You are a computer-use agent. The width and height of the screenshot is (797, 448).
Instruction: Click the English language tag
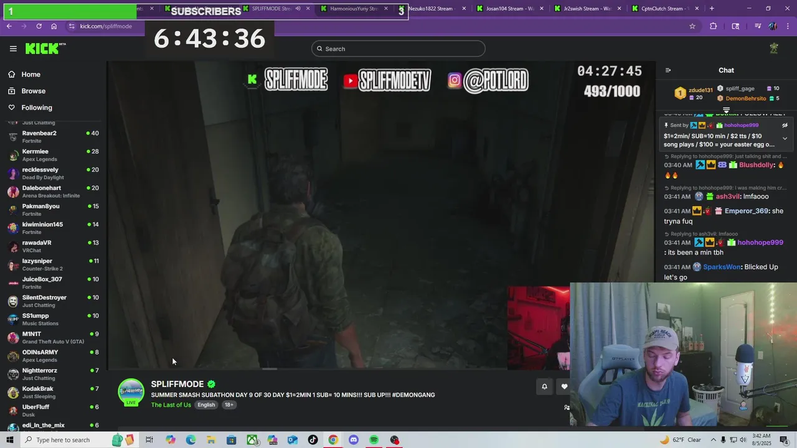[x=206, y=404]
